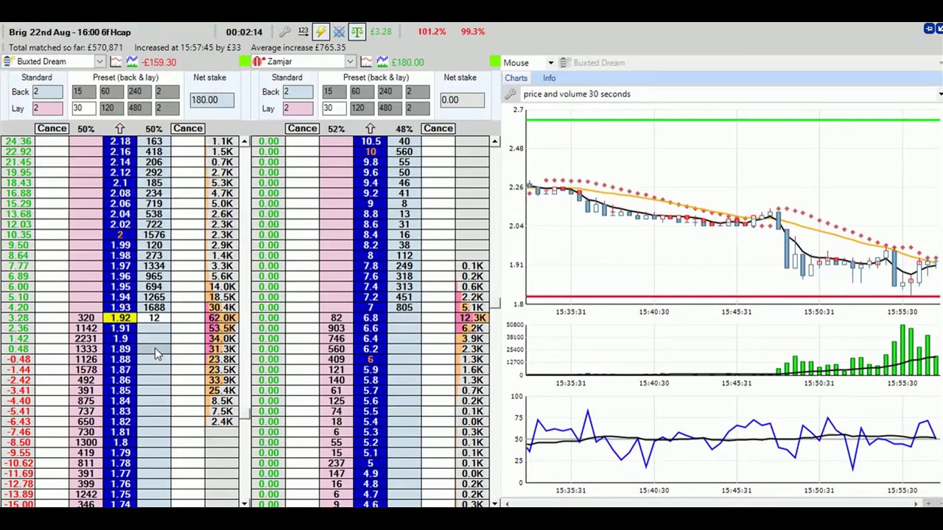943x530 pixels.
Task: Click lay amount 2231 on Buxted Dream ladder
Action: coord(86,339)
